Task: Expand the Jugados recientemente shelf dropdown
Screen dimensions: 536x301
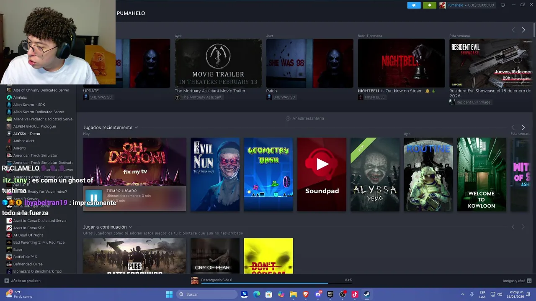Action: tap(136, 128)
